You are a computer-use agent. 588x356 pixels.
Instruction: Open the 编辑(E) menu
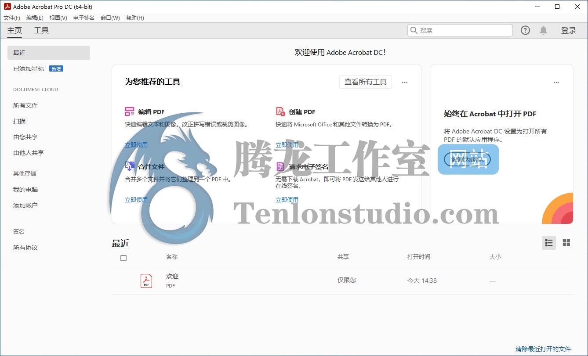click(35, 18)
